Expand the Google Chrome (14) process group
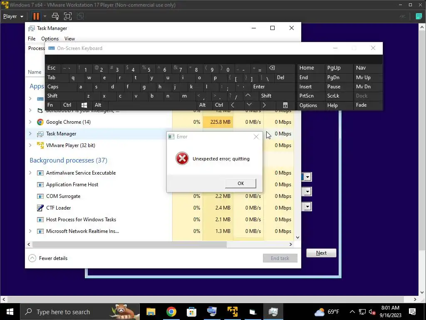This screenshot has height=320, width=426. click(30, 122)
